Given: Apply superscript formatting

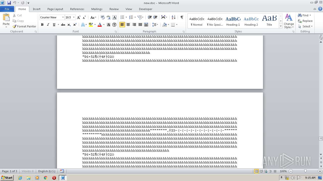Looking at the screenshot, I should tap(75, 25).
